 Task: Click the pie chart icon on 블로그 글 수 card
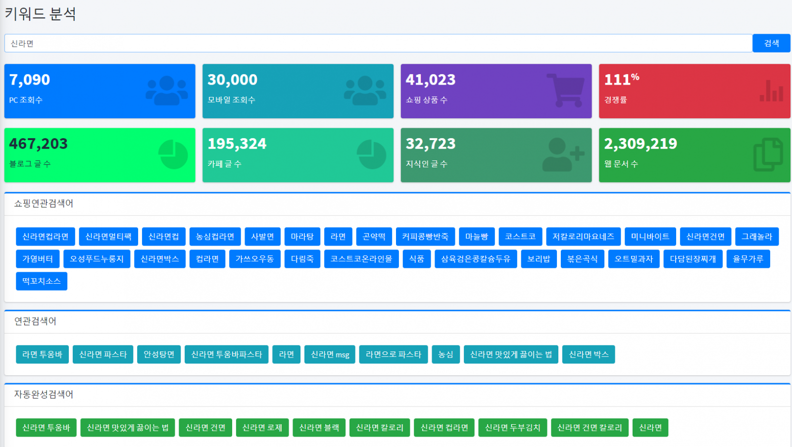(x=173, y=154)
